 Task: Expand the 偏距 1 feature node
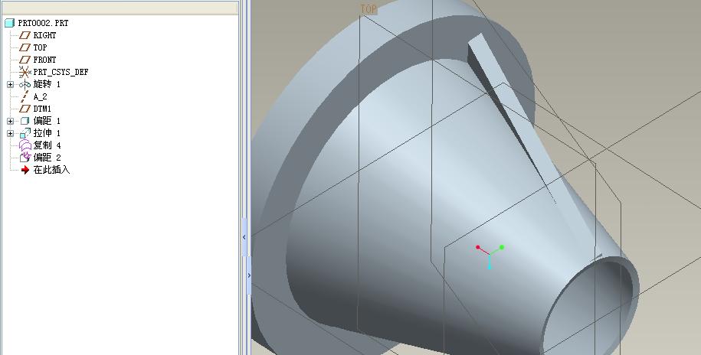click(x=10, y=121)
